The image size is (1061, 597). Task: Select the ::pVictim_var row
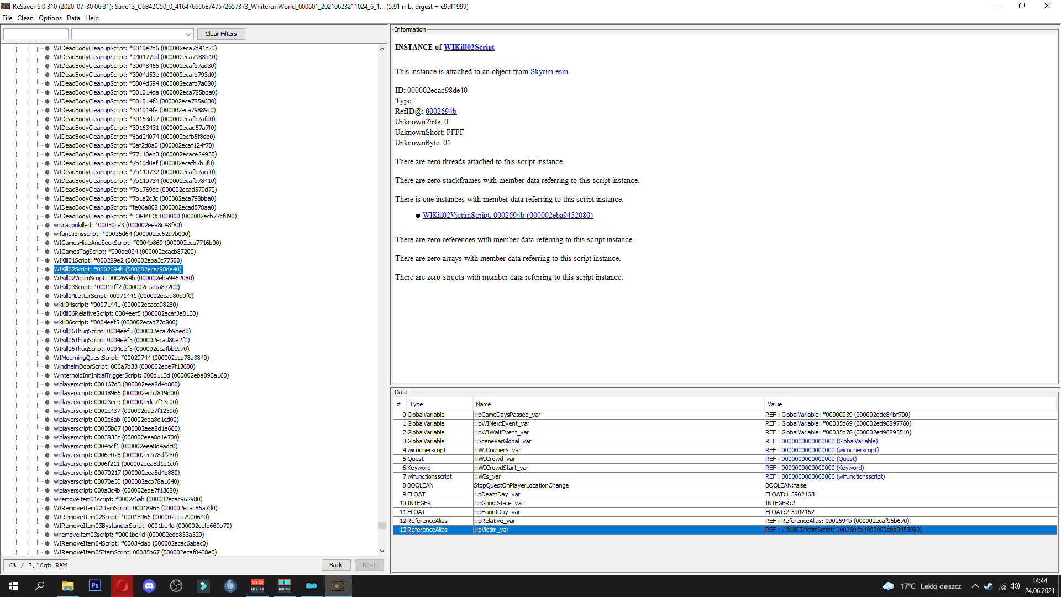725,530
